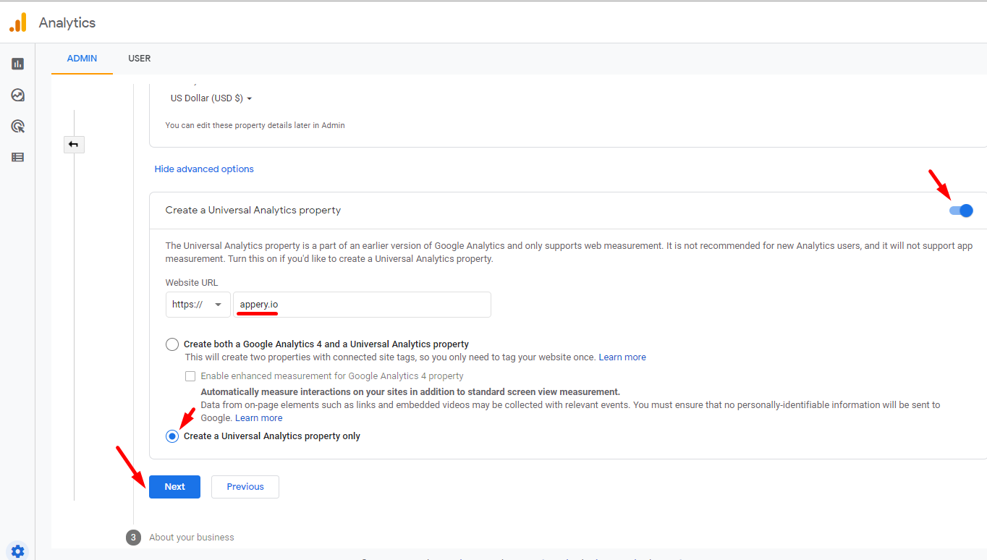Select Create a Universal Analytics property only
This screenshot has width=987, height=560.
(x=172, y=436)
